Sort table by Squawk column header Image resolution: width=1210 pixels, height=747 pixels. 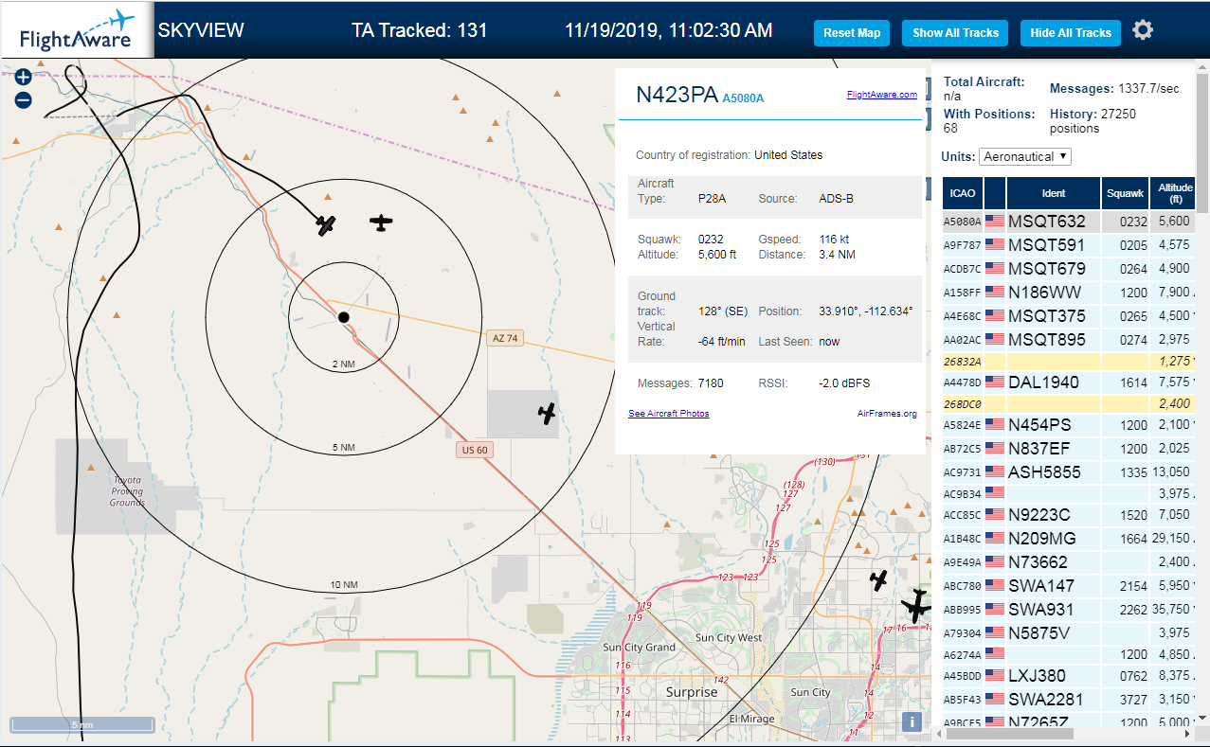click(x=1125, y=193)
